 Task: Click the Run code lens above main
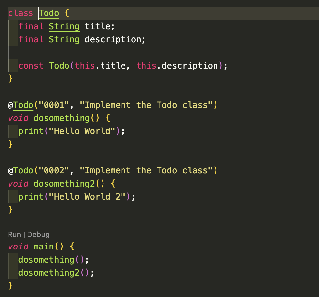coord(14,234)
